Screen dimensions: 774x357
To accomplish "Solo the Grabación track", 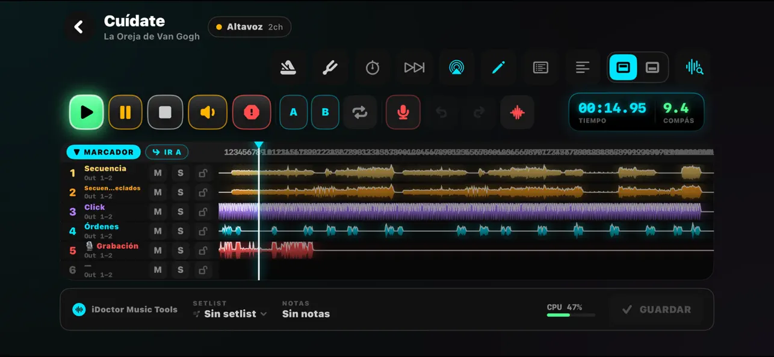I will click(x=181, y=250).
